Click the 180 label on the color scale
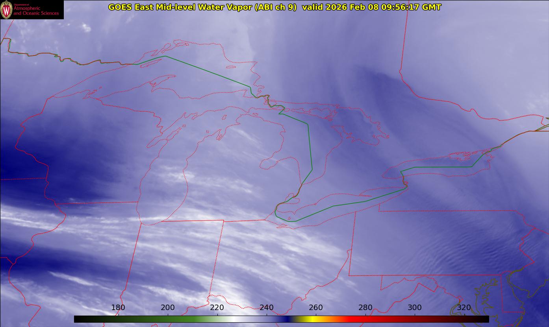549x327 pixels. (118, 307)
